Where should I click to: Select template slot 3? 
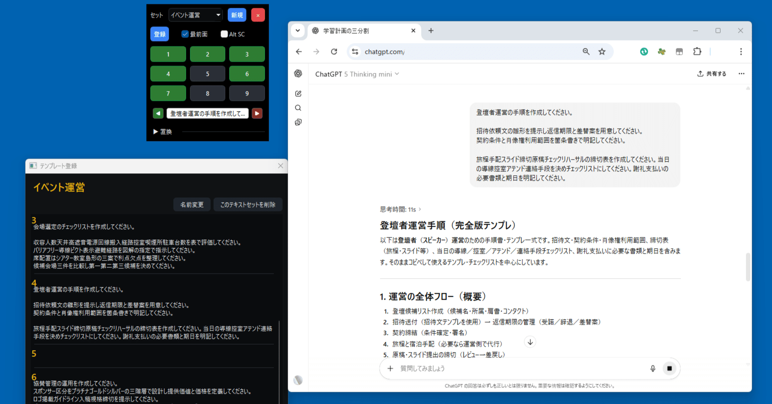(x=247, y=54)
